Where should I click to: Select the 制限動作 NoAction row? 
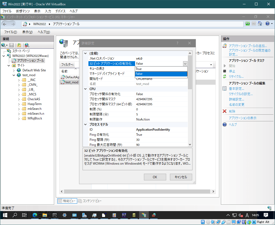tap(138, 119)
